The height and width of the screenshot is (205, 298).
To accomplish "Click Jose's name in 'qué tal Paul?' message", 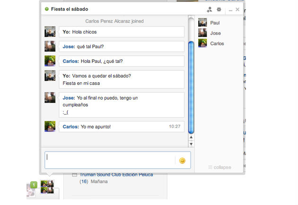I will 69,46.
